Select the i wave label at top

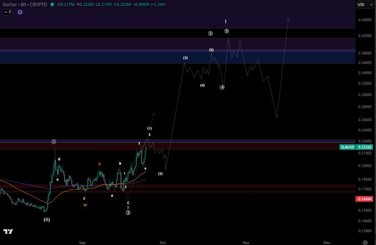point(226,22)
